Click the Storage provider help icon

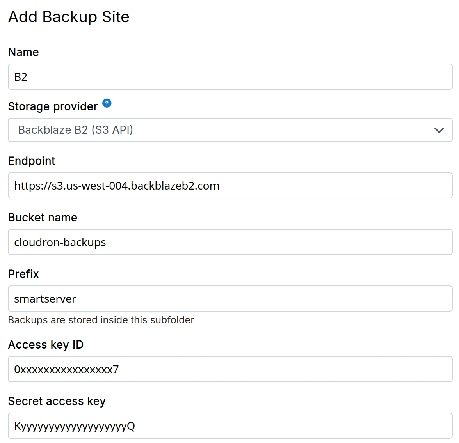pyautogui.click(x=107, y=103)
